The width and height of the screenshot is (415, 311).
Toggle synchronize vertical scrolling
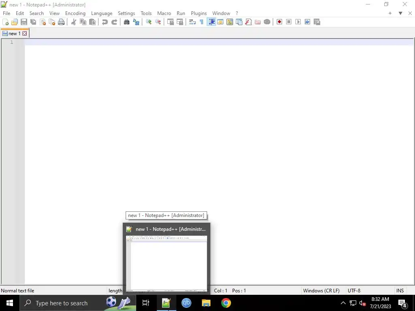click(171, 22)
